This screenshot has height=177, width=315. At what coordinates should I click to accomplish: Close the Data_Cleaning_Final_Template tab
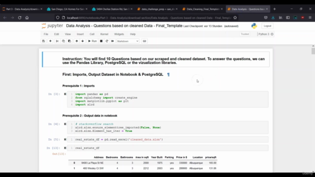pyautogui.click(x=222, y=9)
